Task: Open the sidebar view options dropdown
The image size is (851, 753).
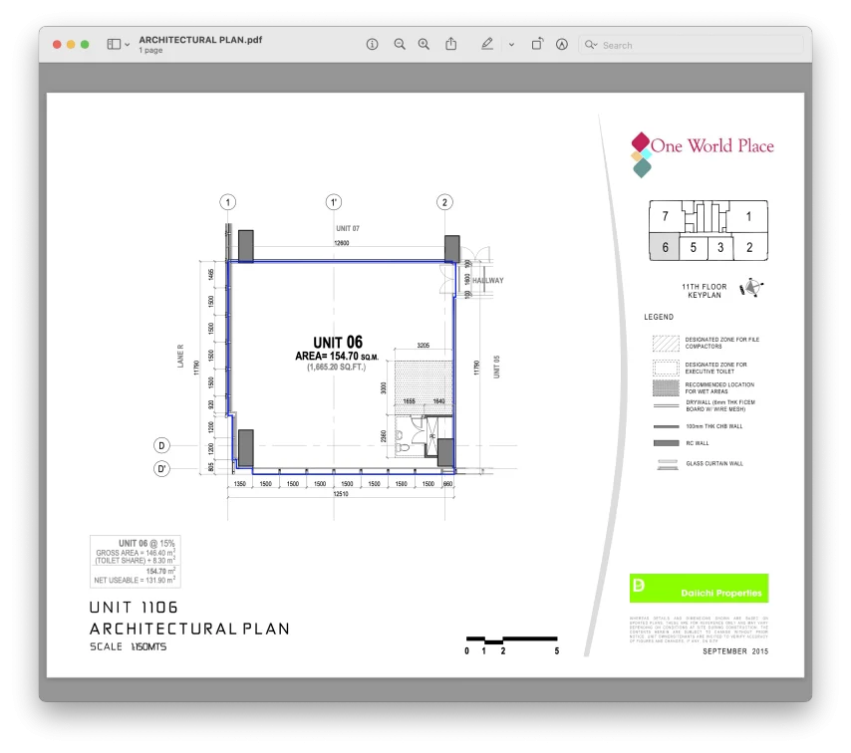Action: tap(128, 45)
